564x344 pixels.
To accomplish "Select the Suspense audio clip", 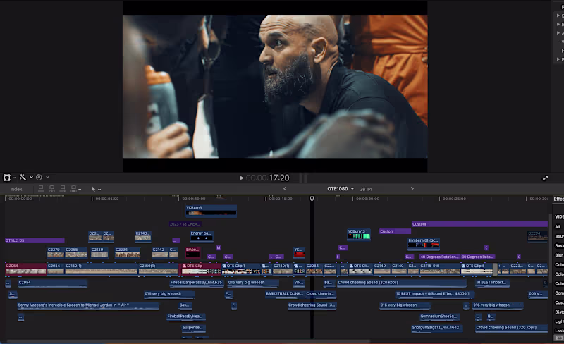I will [192, 328].
